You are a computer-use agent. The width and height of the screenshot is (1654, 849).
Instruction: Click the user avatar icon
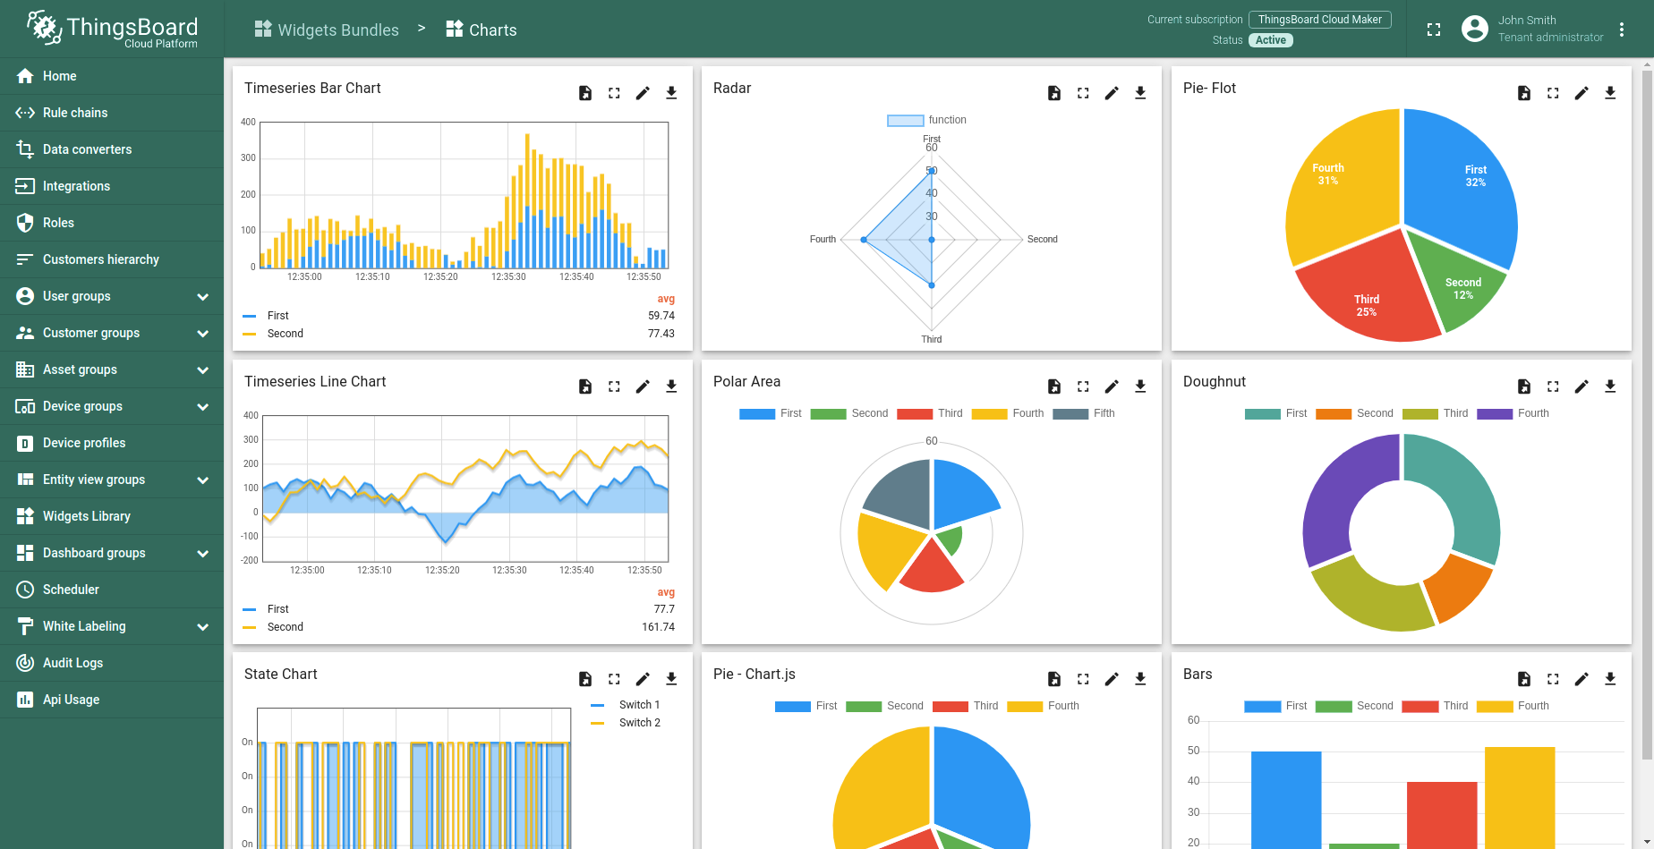tap(1474, 29)
